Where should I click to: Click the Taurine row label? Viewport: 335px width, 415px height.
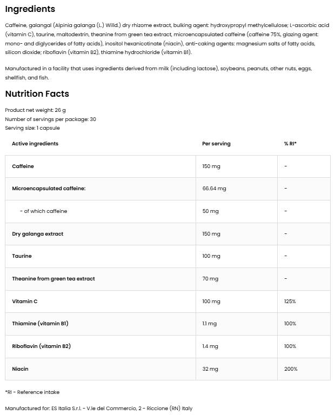coord(22,256)
